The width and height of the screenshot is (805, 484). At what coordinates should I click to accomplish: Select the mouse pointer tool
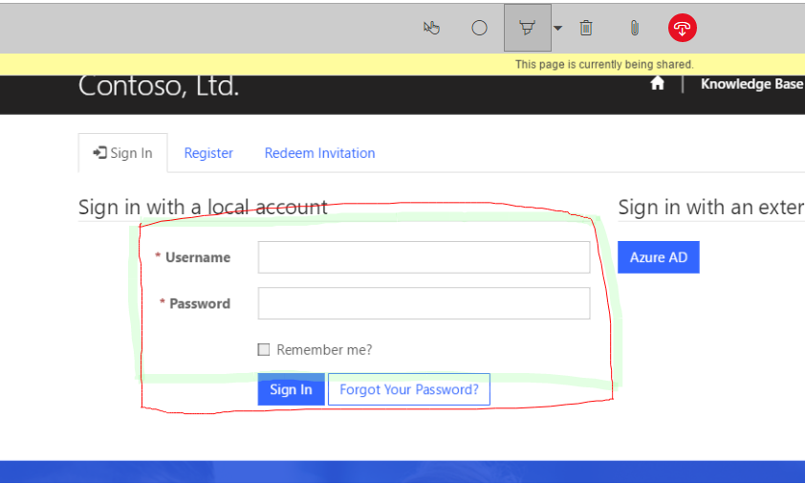(431, 28)
